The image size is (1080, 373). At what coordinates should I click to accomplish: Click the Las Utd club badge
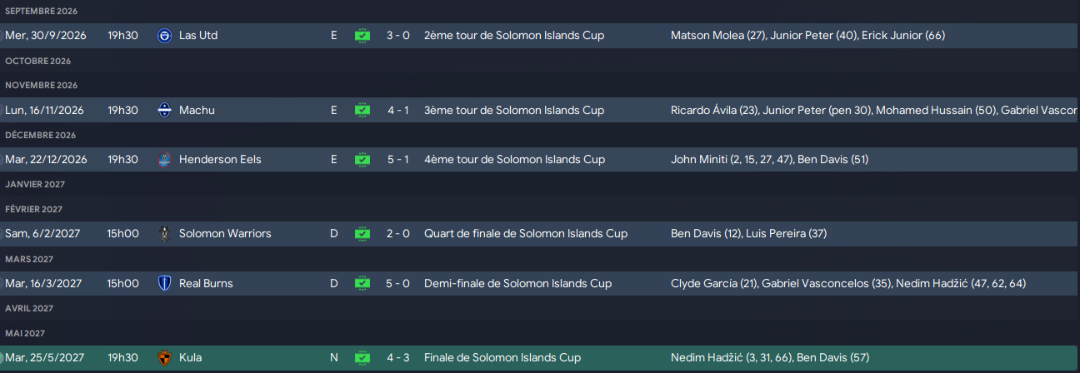coord(164,36)
